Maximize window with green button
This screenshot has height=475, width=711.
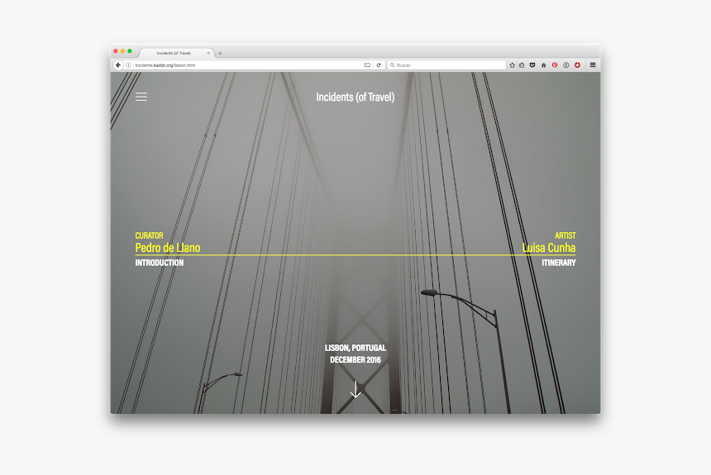(130, 51)
